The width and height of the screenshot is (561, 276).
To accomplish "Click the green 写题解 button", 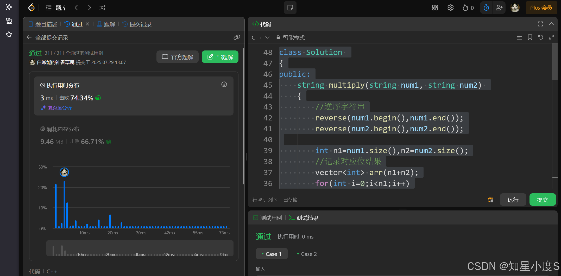I will click(220, 57).
